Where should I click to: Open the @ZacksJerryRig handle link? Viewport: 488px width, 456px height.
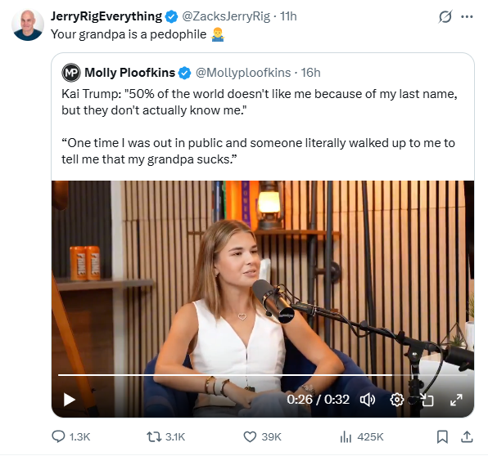tap(226, 16)
